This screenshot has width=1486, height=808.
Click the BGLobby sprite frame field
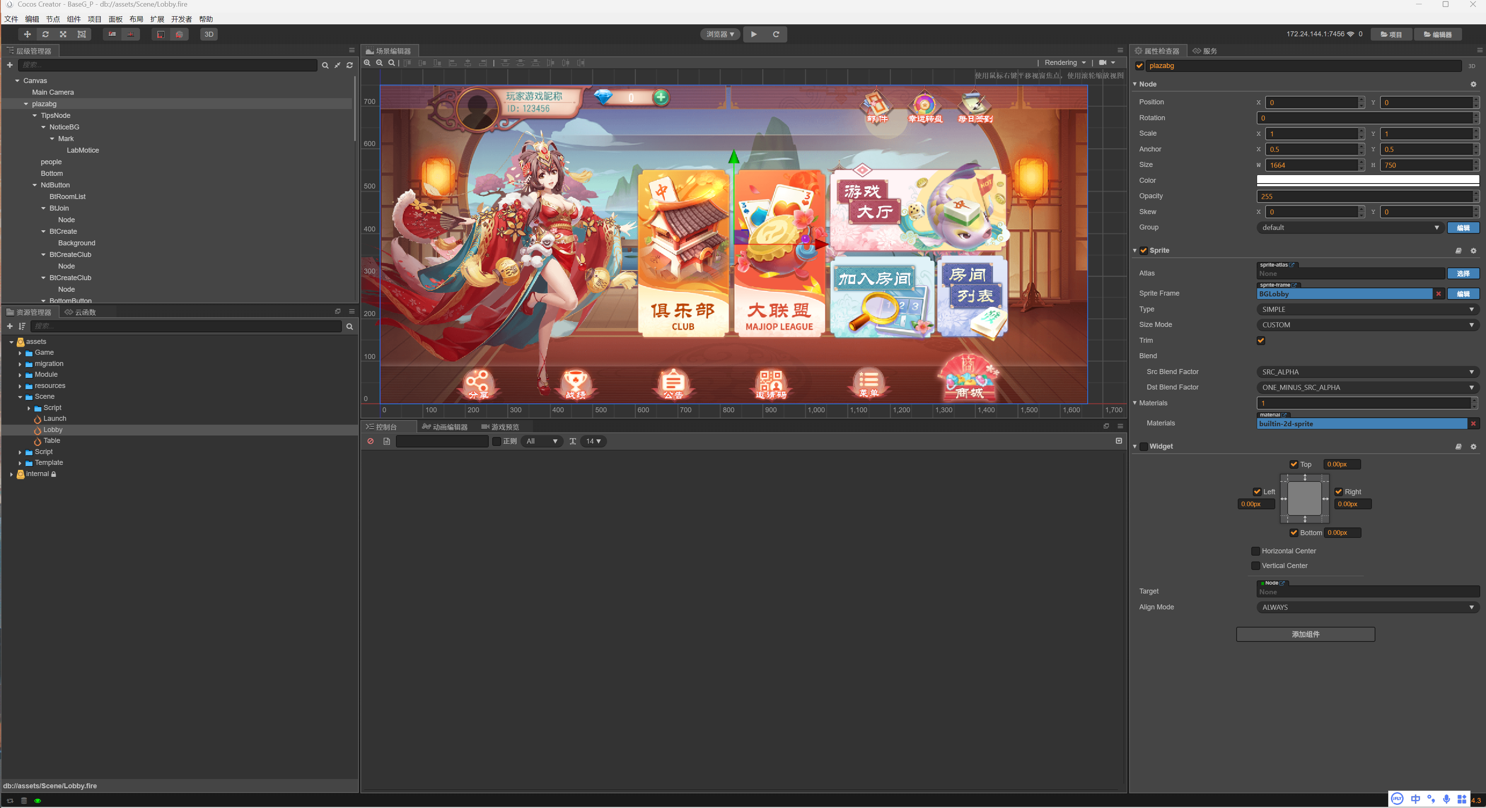1344,294
